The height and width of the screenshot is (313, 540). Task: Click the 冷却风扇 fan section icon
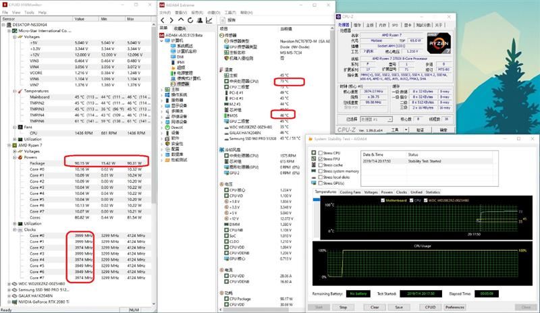(x=222, y=150)
